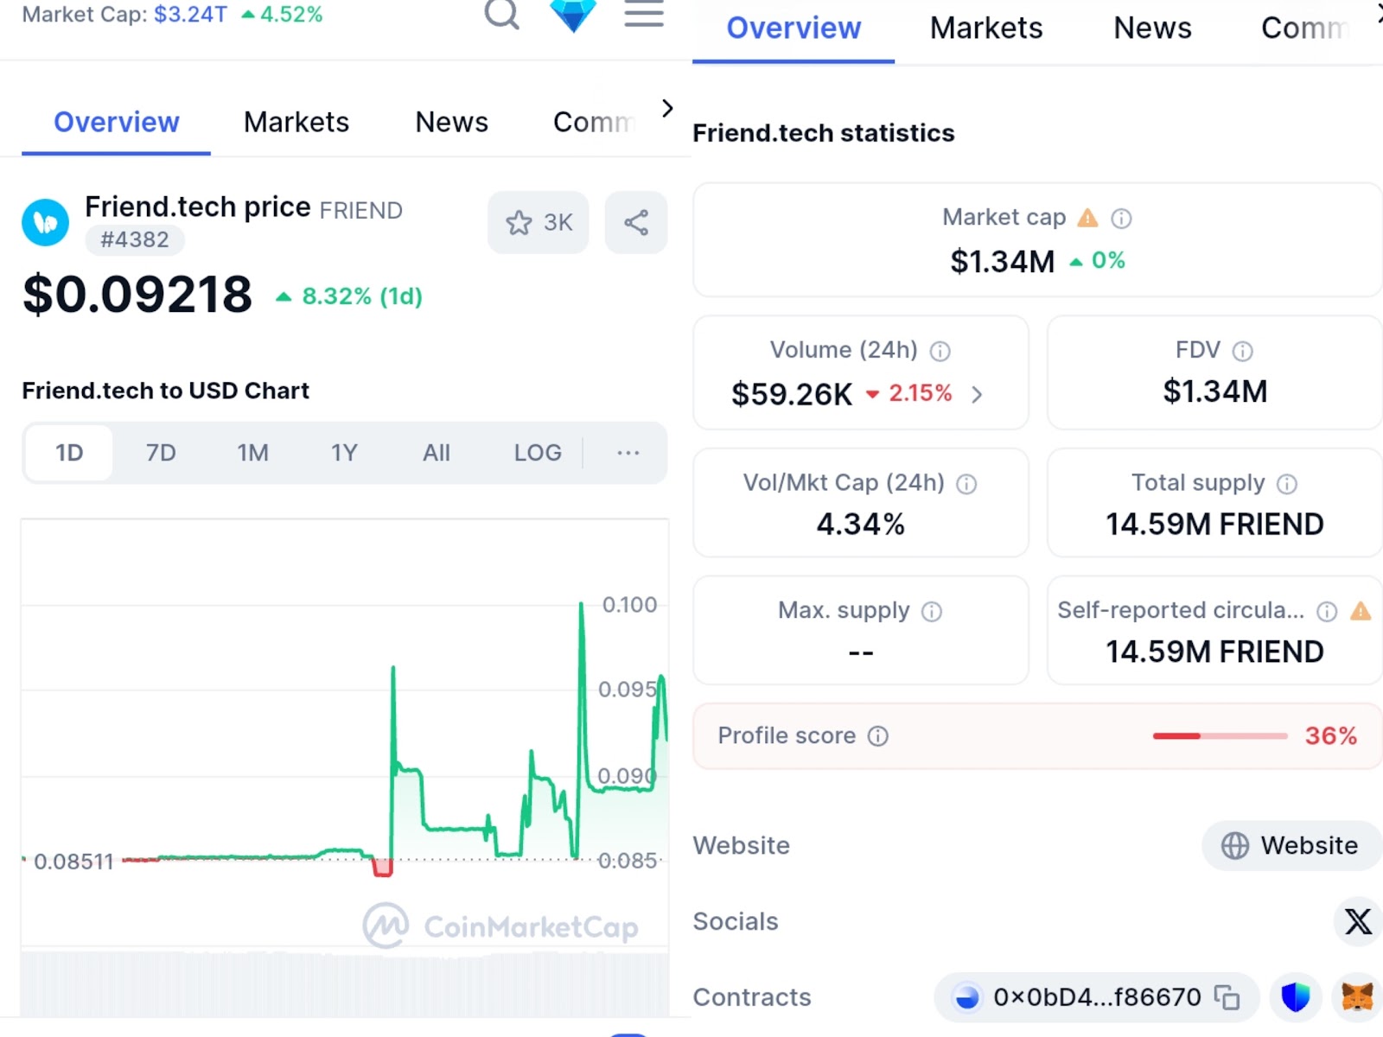Click the $1.34M Market cap value
1383x1037 pixels.
(x=1003, y=261)
